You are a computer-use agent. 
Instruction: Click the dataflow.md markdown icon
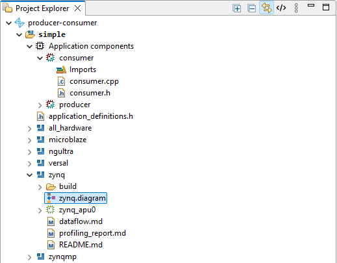coord(51,221)
